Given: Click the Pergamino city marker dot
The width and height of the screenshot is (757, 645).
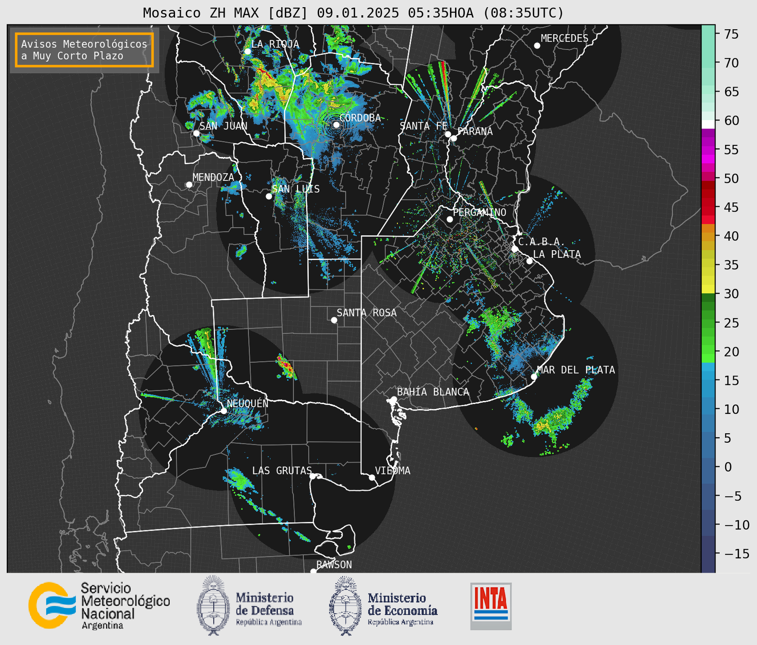Looking at the screenshot, I should pos(450,219).
